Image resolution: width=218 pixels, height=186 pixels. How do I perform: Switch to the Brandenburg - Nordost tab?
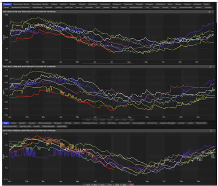coord(21,4)
